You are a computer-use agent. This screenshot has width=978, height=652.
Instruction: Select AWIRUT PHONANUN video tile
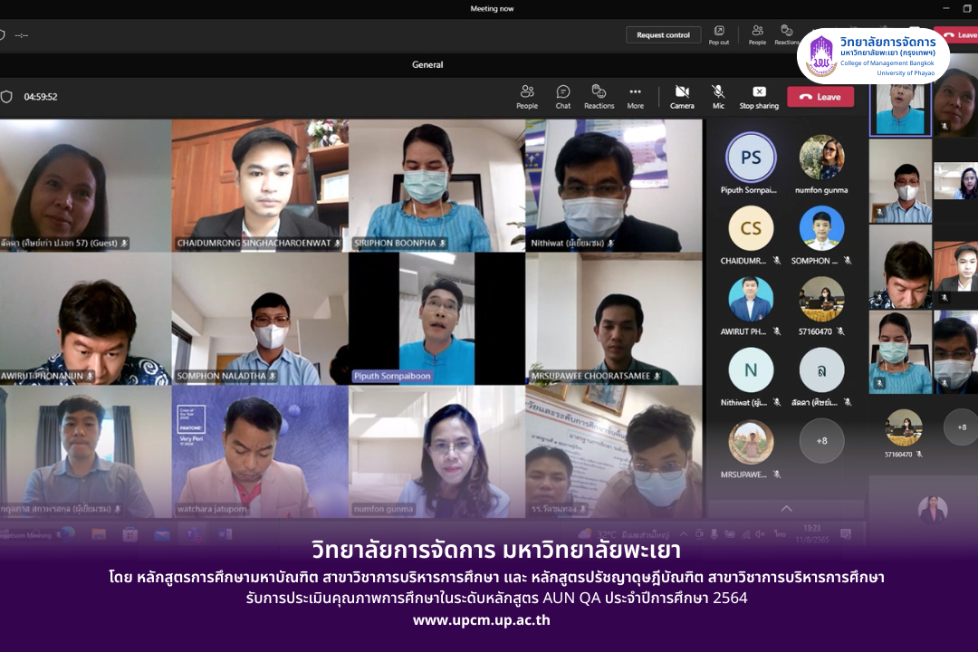coord(85,319)
